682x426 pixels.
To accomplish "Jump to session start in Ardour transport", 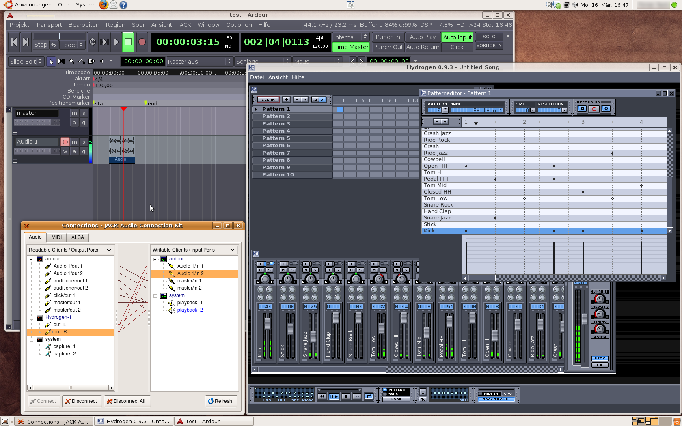I will [x=14, y=42].
